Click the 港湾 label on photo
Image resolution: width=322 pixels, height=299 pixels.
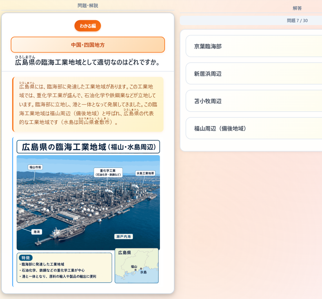[37, 232]
